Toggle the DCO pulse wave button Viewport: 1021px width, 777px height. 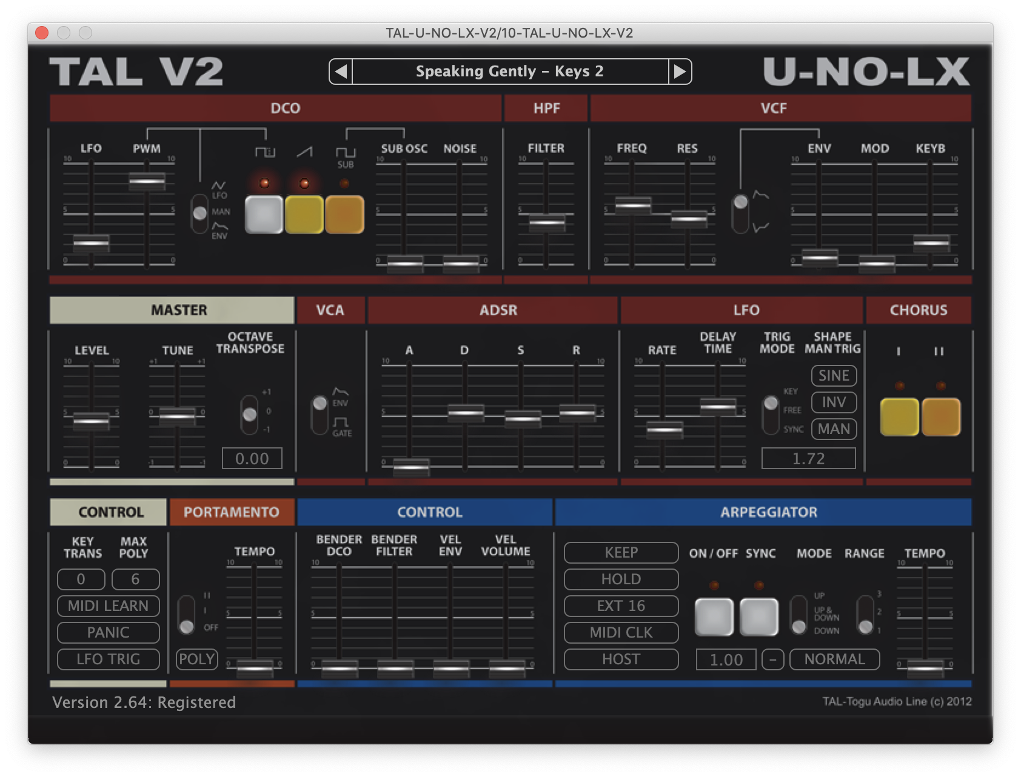264,214
